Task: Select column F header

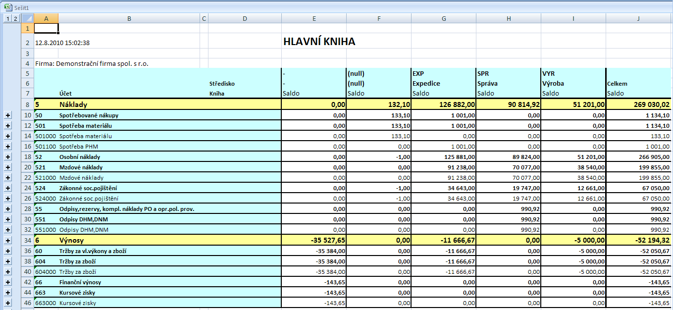Action: [x=379, y=19]
